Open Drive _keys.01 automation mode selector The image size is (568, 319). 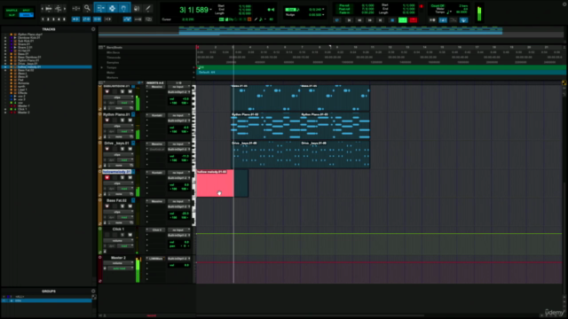click(x=124, y=159)
